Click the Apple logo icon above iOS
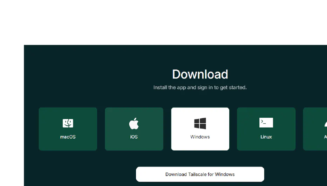Viewport: 327px width, 186px height. point(134,123)
